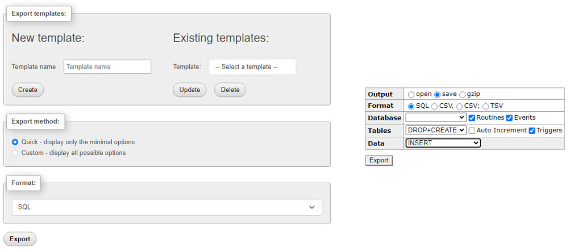Select Custom export method radio
This screenshot has width=582, height=252.
(x=15, y=153)
